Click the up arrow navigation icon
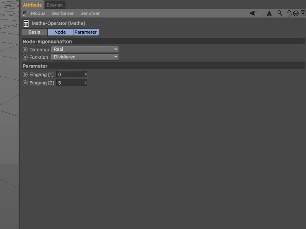Viewport: 306px width, 229px height. tap(269, 13)
